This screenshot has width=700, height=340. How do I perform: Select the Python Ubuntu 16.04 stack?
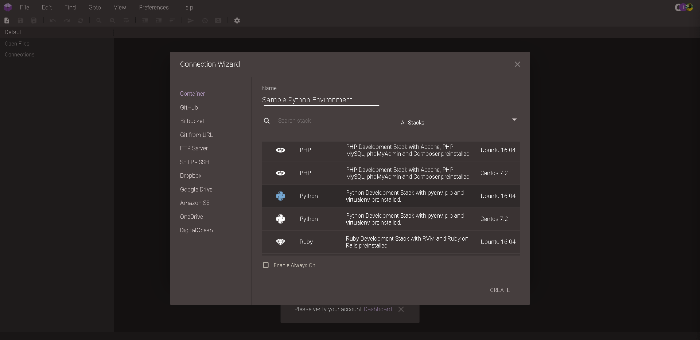tap(391, 196)
